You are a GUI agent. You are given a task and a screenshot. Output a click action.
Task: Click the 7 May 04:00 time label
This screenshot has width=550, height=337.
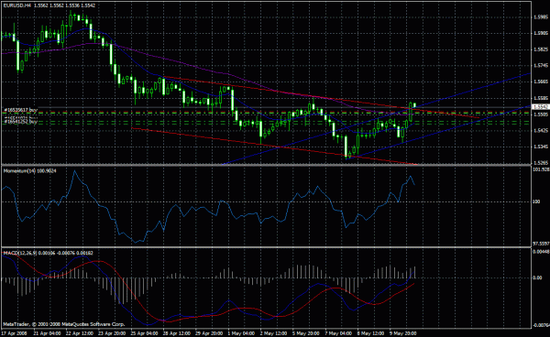338,333
